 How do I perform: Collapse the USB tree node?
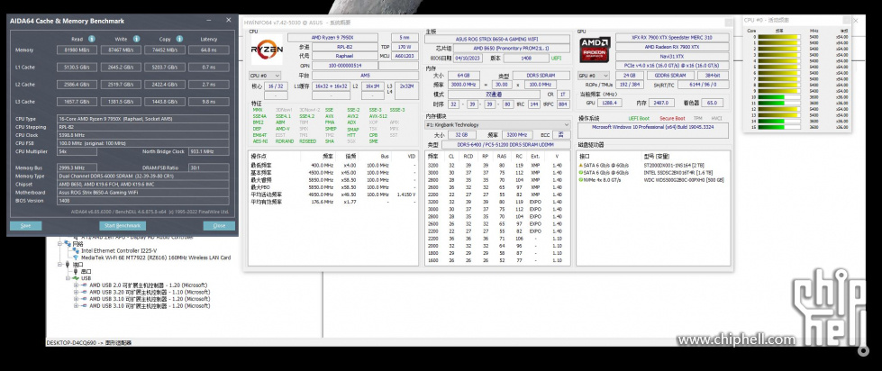[69, 278]
